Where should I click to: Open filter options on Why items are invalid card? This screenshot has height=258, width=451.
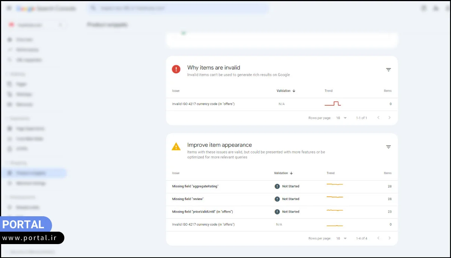[x=388, y=70]
